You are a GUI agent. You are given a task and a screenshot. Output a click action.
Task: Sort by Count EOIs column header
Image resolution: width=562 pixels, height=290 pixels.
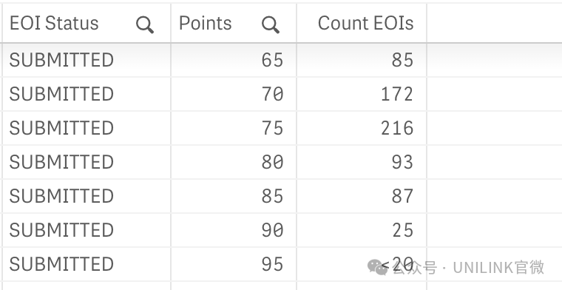tap(365, 23)
